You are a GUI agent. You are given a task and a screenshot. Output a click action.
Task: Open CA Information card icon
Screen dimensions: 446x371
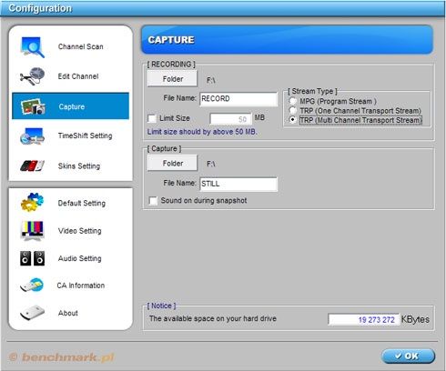pos(32,286)
